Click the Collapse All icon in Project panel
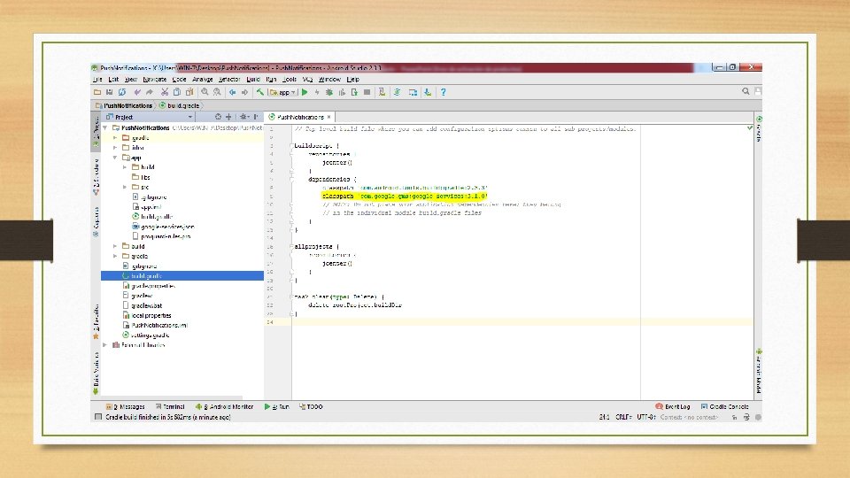 tap(228, 117)
